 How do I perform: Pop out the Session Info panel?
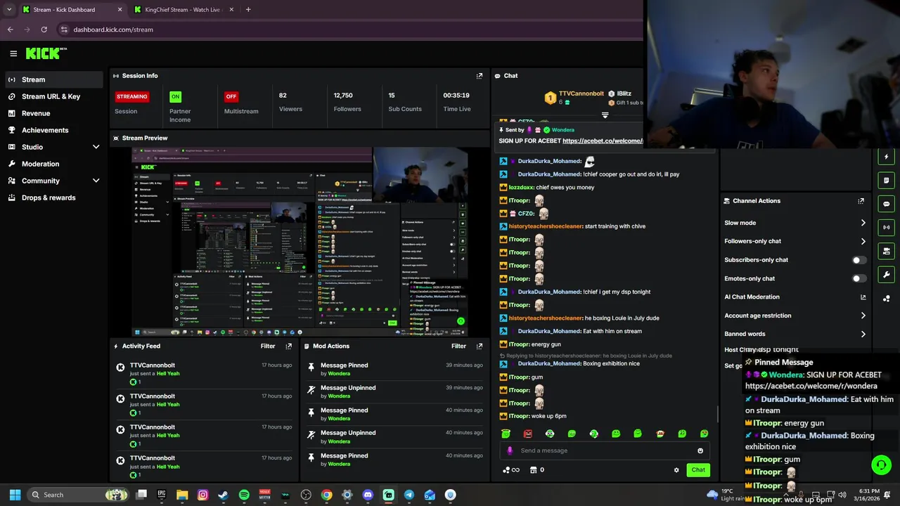(480, 76)
